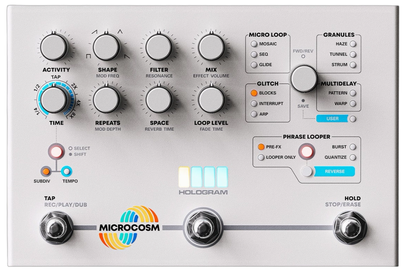
Task: Toggle the BURST looper LED
Action: click(353, 147)
